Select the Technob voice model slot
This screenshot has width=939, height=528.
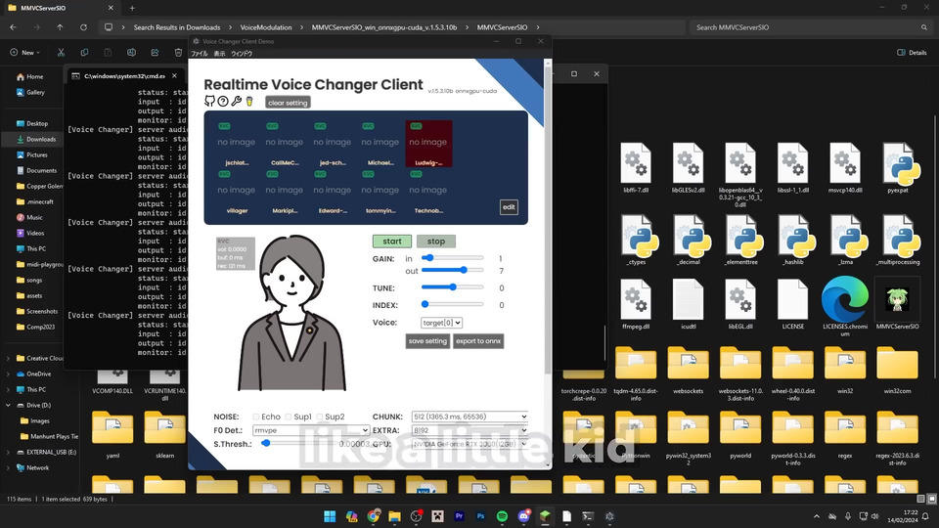pyautogui.click(x=428, y=192)
